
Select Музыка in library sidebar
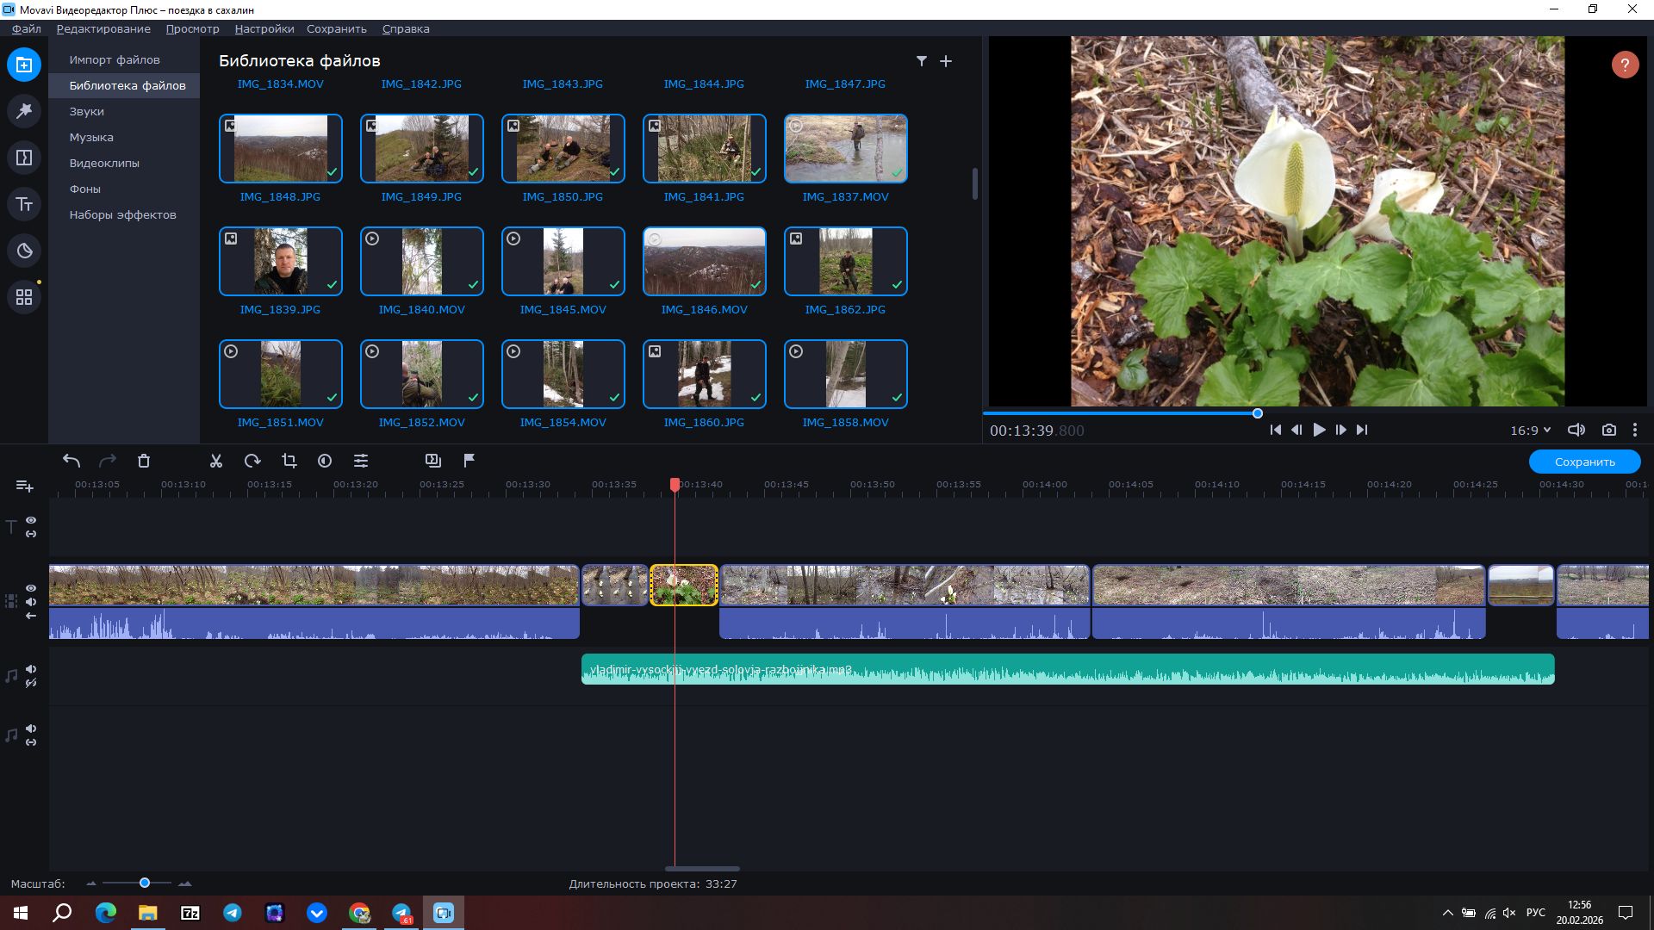[91, 137]
